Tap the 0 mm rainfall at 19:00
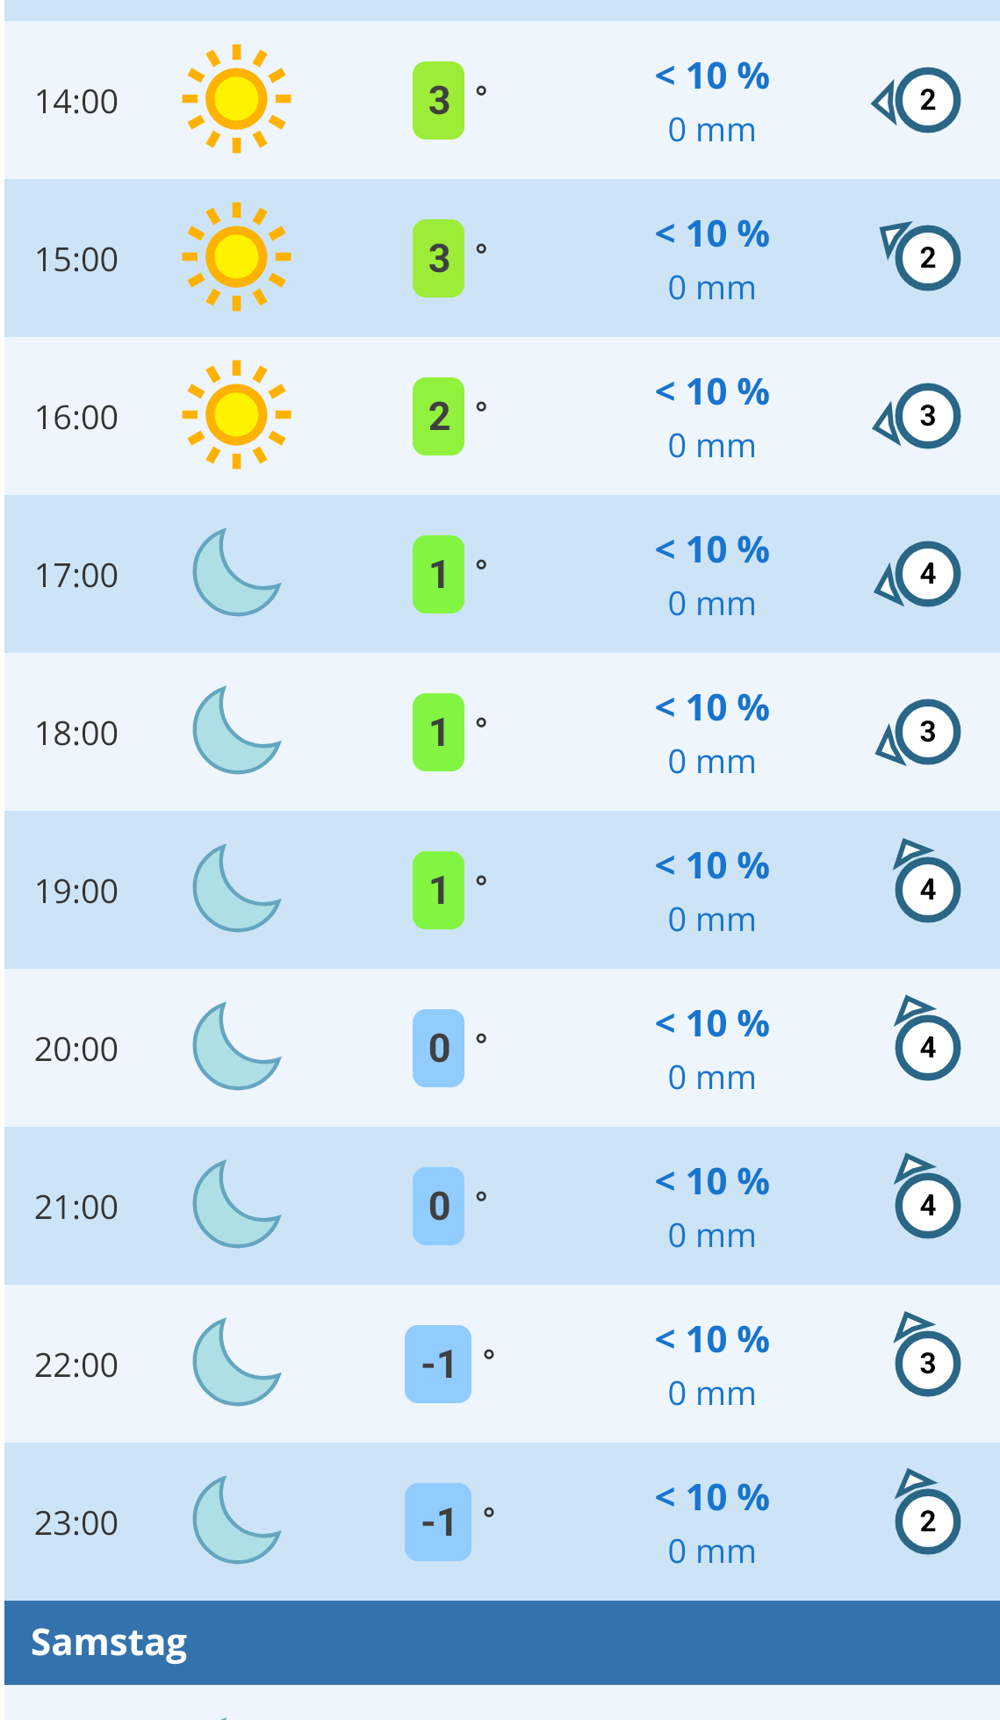This screenshot has width=1000, height=1720. (x=712, y=920)
